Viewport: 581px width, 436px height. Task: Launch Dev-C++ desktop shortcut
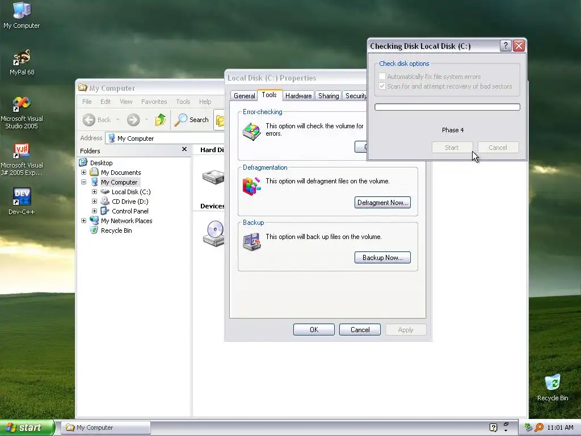22,202
